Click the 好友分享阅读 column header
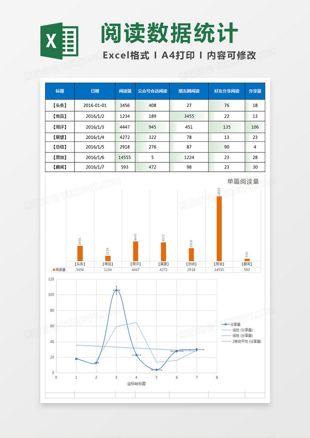The image size is (310, 438). (227, 91)
